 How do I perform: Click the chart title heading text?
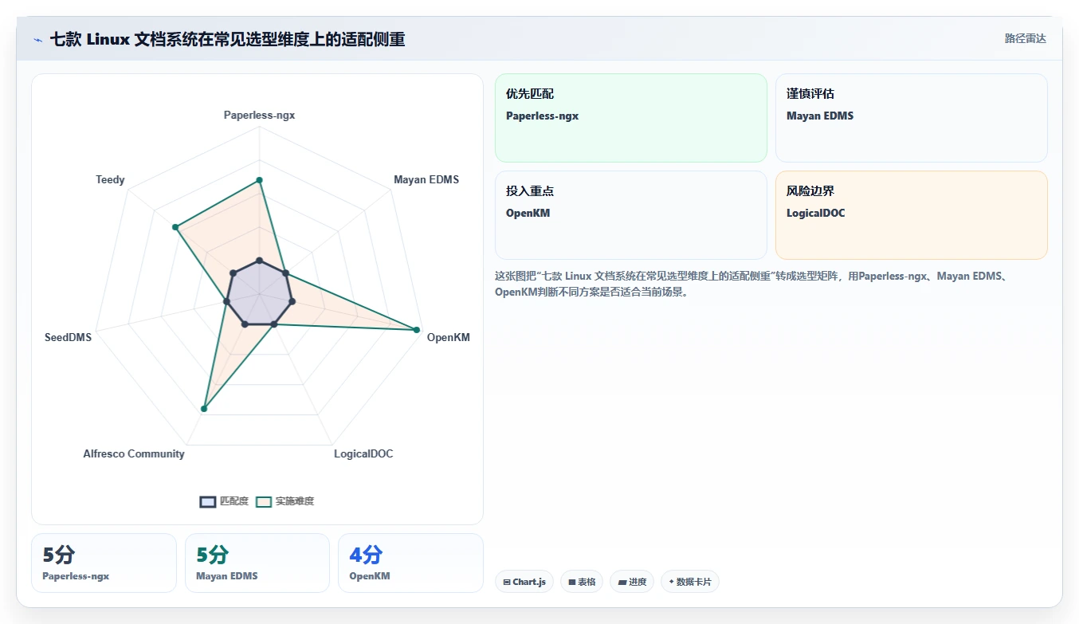227,39
